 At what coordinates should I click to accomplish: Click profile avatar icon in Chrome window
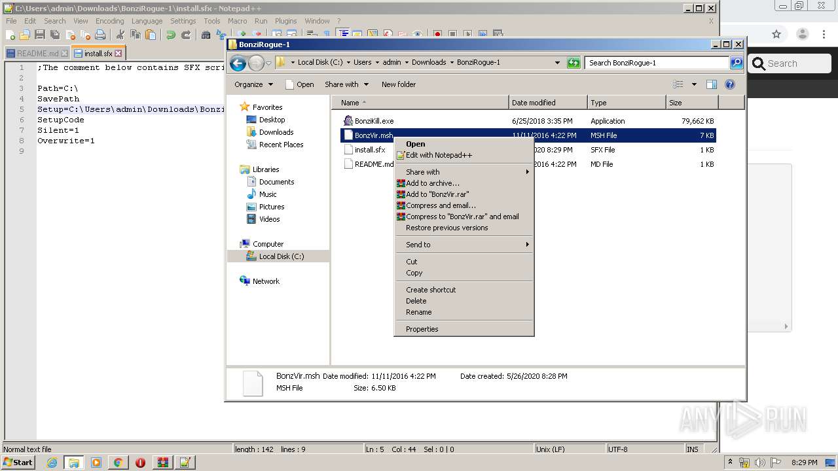pos(803,34)
